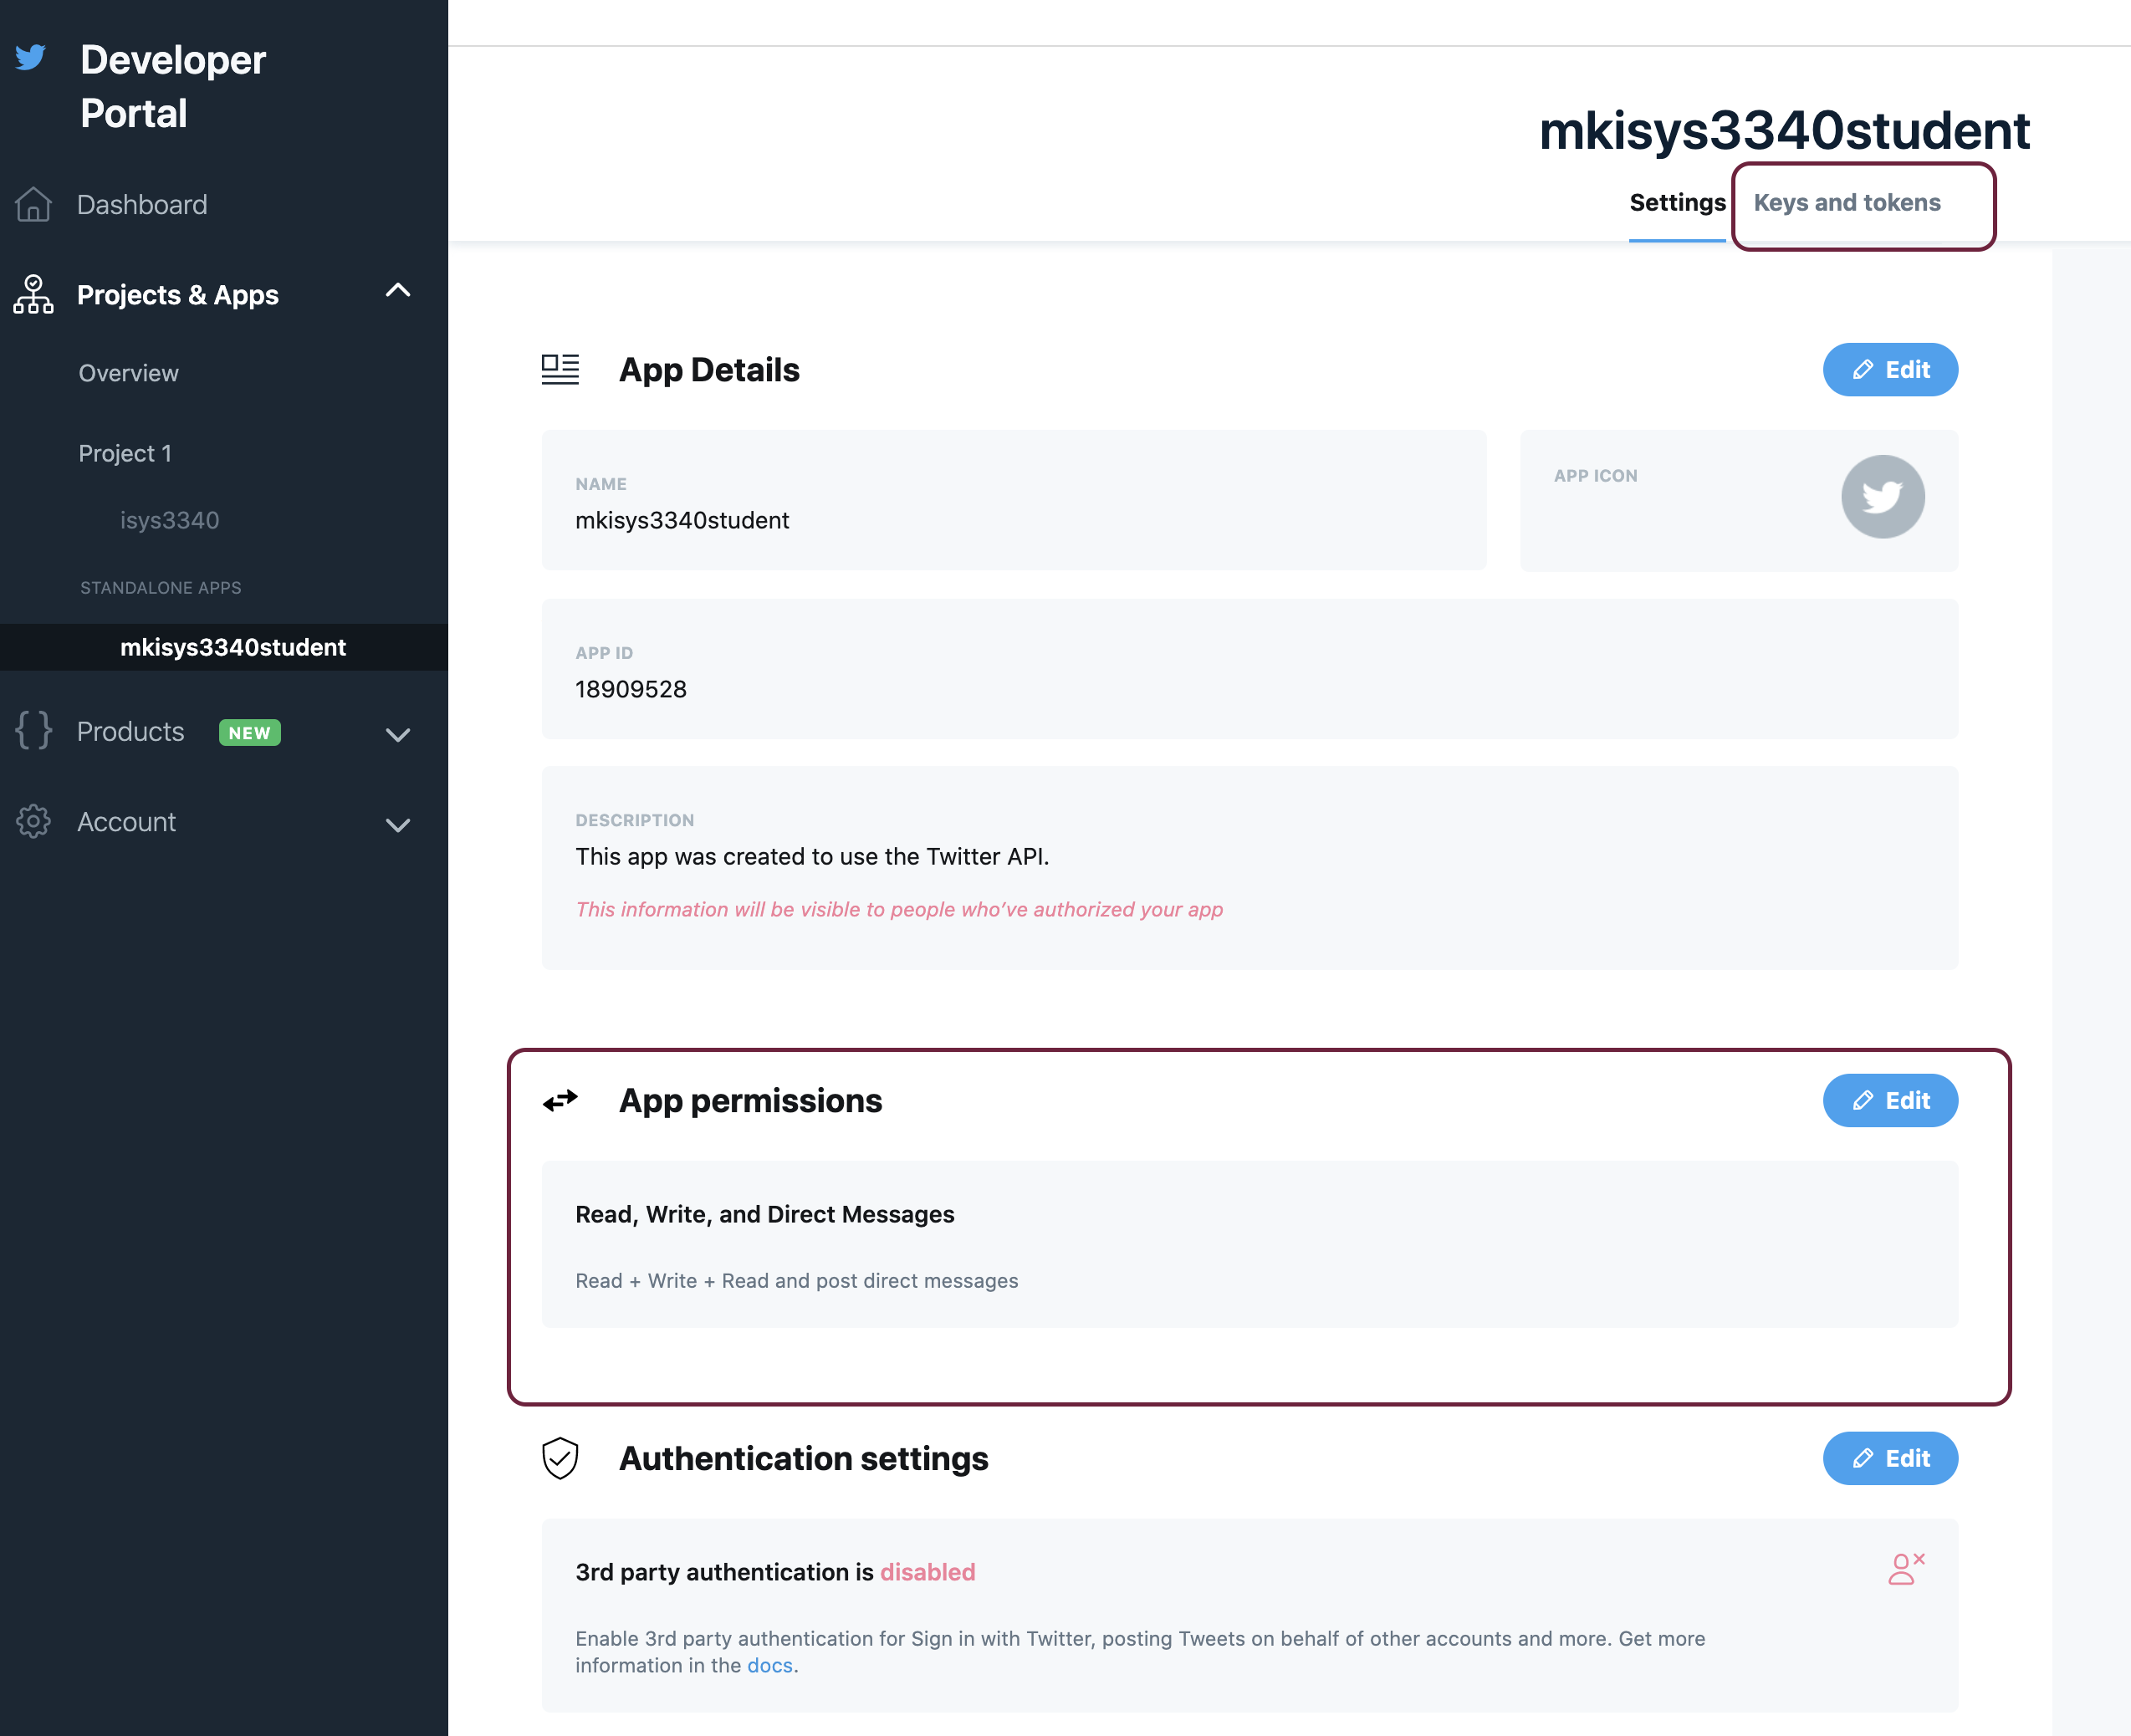Edit the App permissions
The image size is (2131, 1736).
coord(1889,1100)
